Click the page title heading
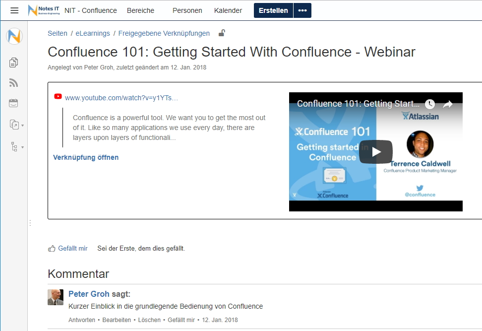482x331 pixels. point(232,52)
